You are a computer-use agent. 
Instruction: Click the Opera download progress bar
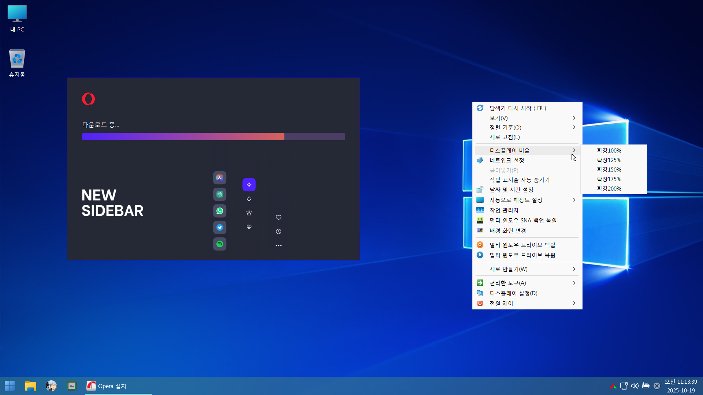(213, 137)
